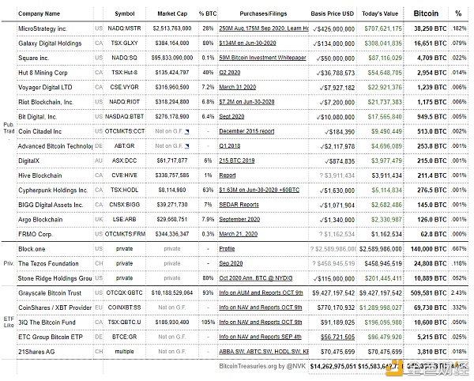Open The Tezos Foundation's Sep 2020 link
This screenshot has width=474, height=381.
(231, 263)
